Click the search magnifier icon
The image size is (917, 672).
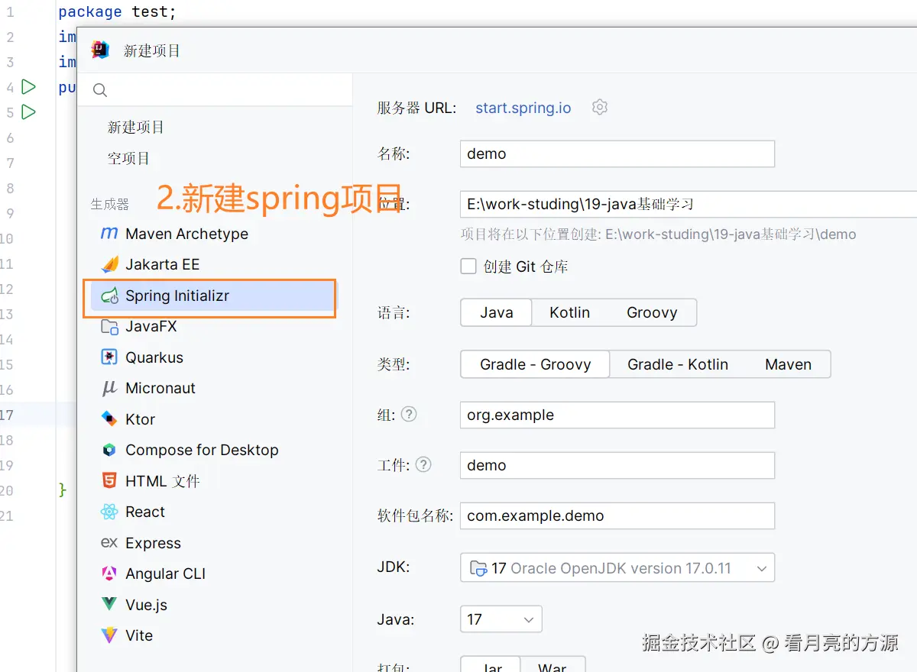(x=100, y=90)
